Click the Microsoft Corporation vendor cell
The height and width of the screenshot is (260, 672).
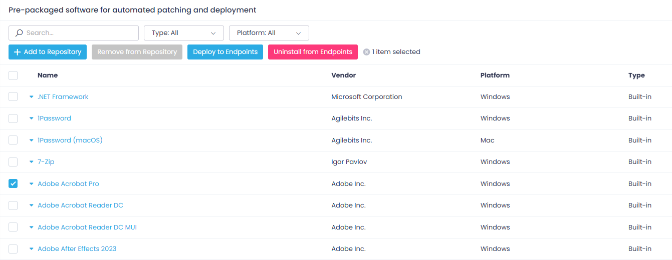click(367, 97)
